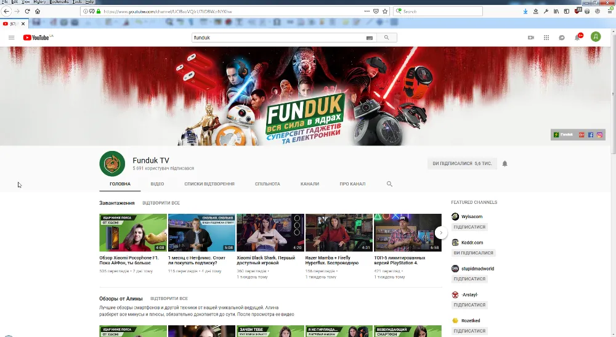Open the Xiaomi Pocophone F1 video thumbnail
Image resolution: width=616 pixels, height=337 pixels.
[133, 232]
